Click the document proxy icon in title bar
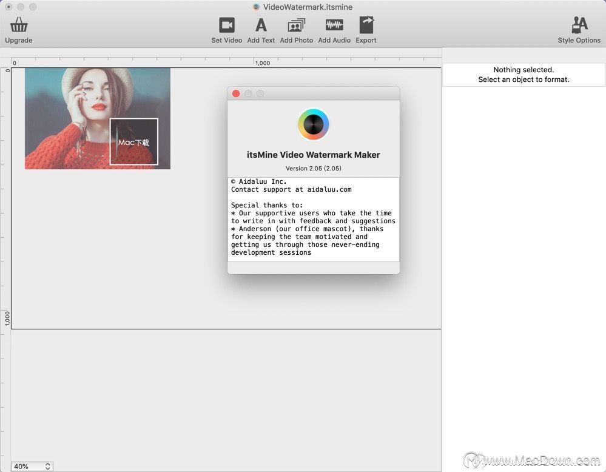 click(256, 7)
